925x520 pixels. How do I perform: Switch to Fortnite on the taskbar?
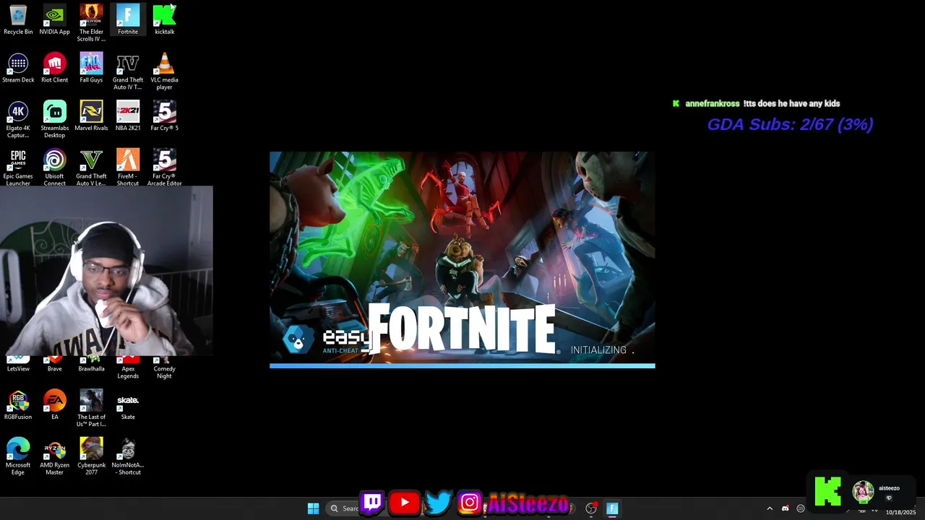[x=612, y=508]
